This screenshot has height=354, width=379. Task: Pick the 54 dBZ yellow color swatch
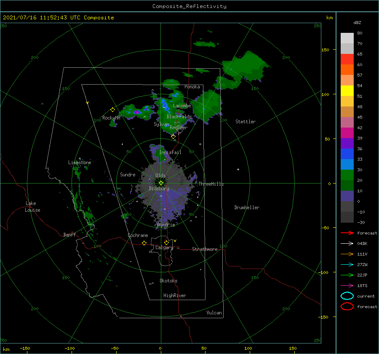point(347,90)
